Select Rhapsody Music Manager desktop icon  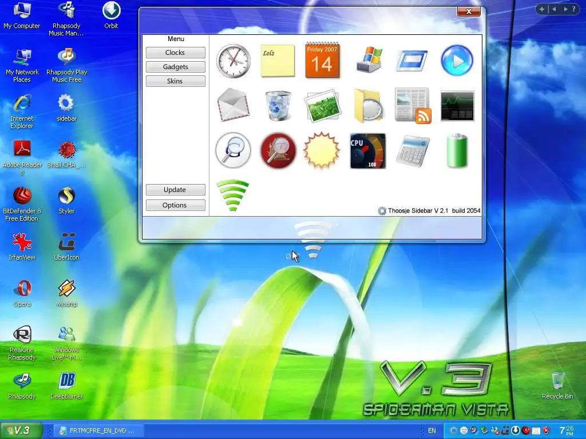(66, 19)
